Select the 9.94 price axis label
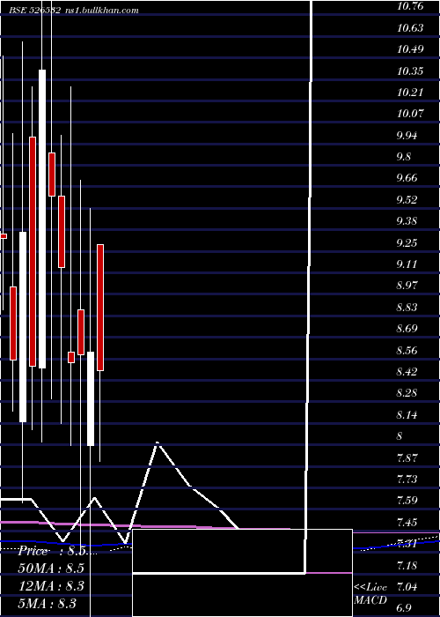The image size is (440, 617). coord(407,136)
